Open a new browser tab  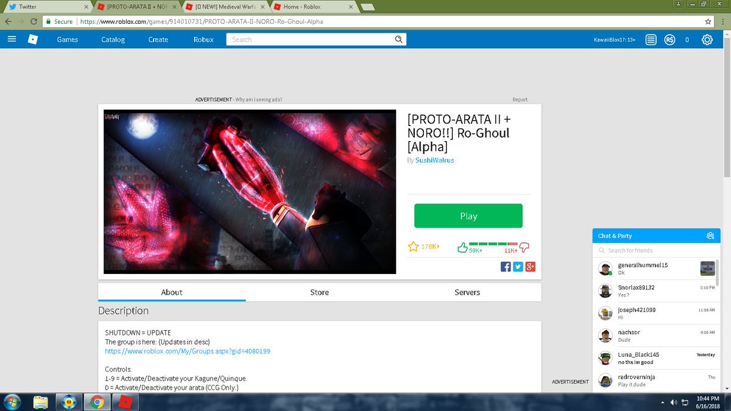[x=368, y=7]
